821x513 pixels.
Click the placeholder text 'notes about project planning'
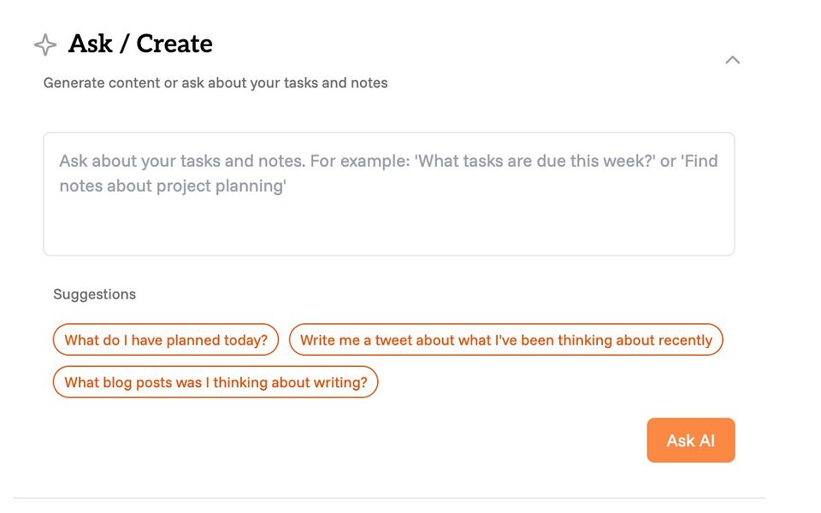coord(172,186)
